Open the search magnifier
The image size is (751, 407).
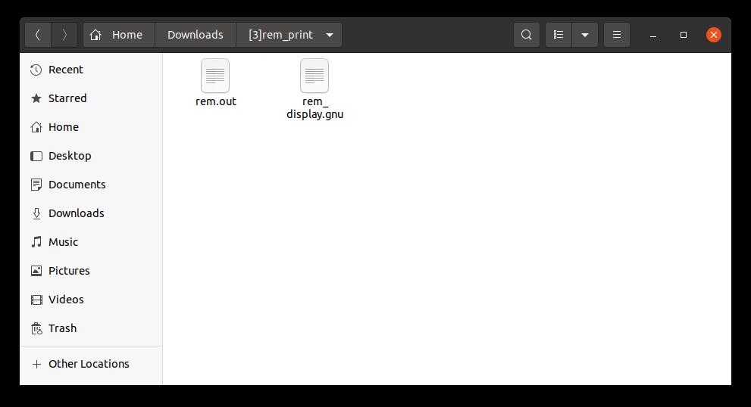point(527,35)
